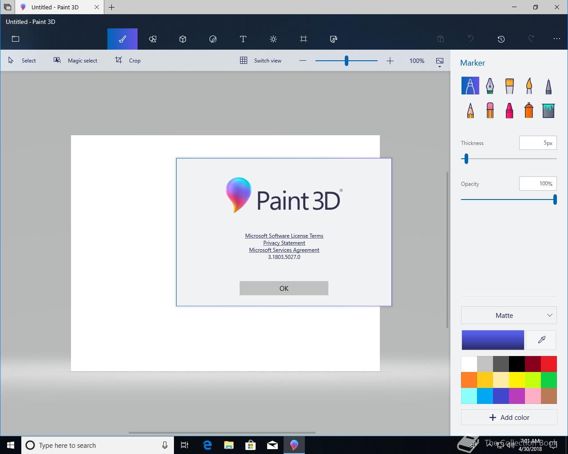Choose the Fill bucket tool

pyautogui.click(x=548, y=110)
